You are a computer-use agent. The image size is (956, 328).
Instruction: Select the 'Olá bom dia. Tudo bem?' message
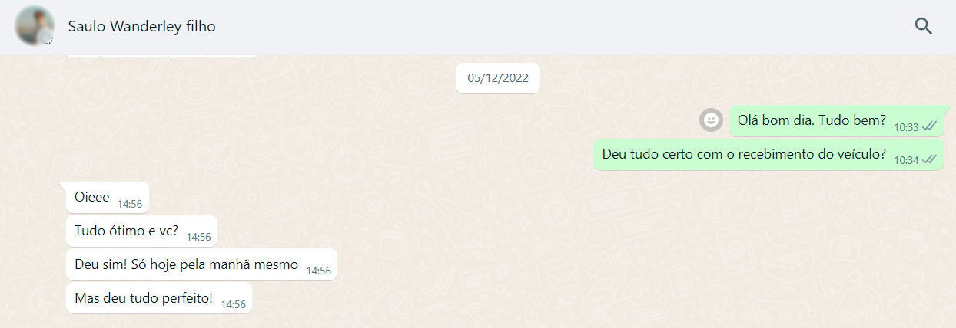836,121
